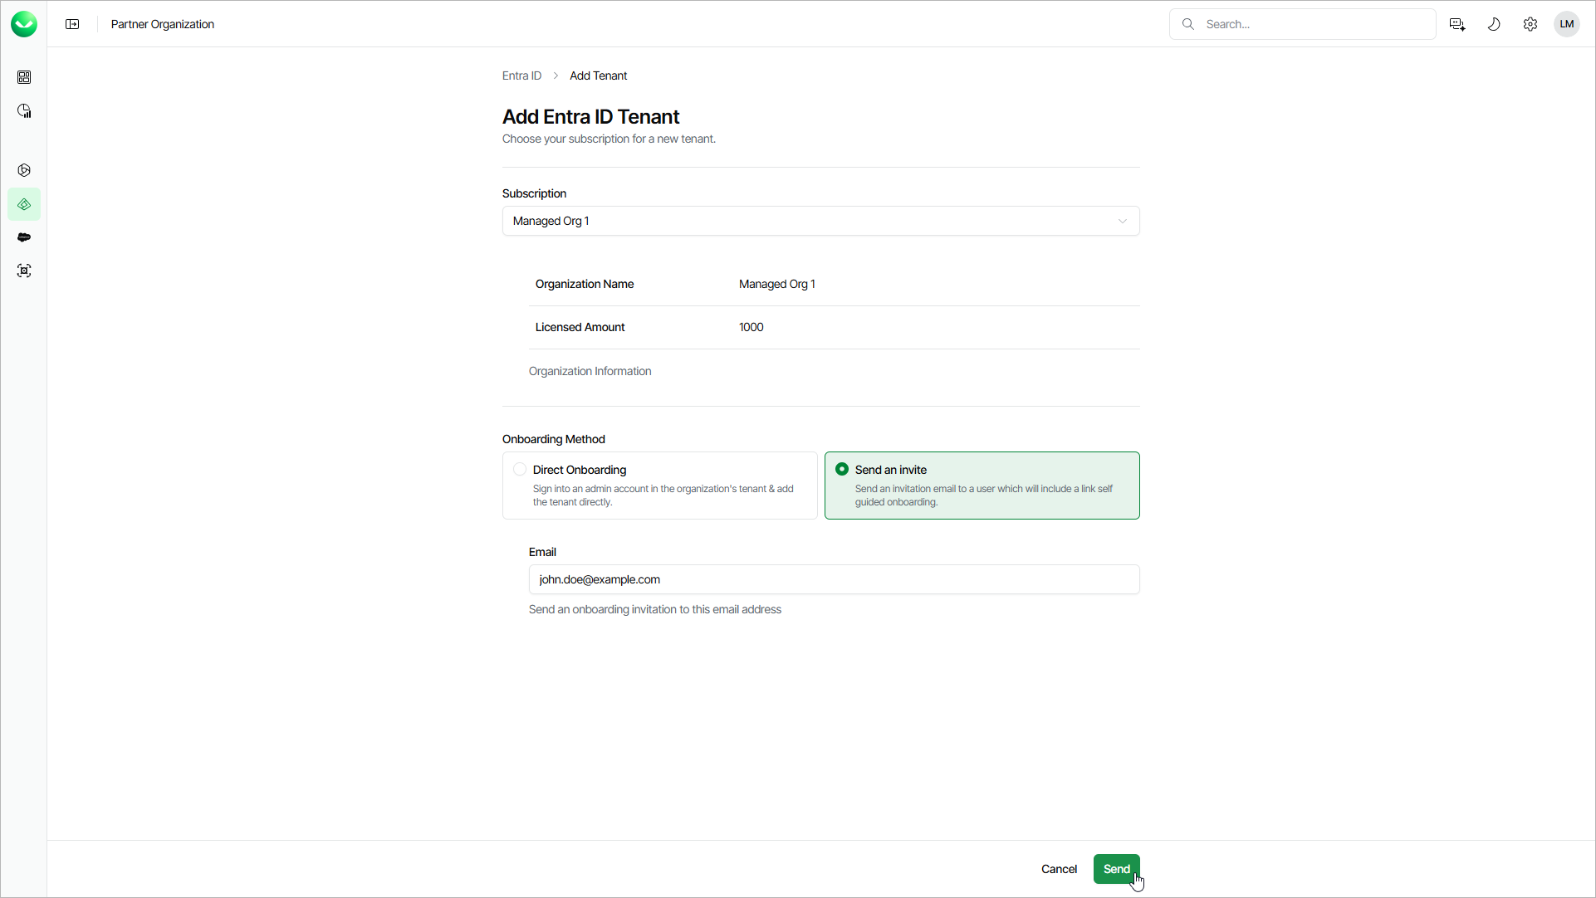Click Add Tenant breadcrumb item
1596x898 pixels.
click(x=598, y=76)
